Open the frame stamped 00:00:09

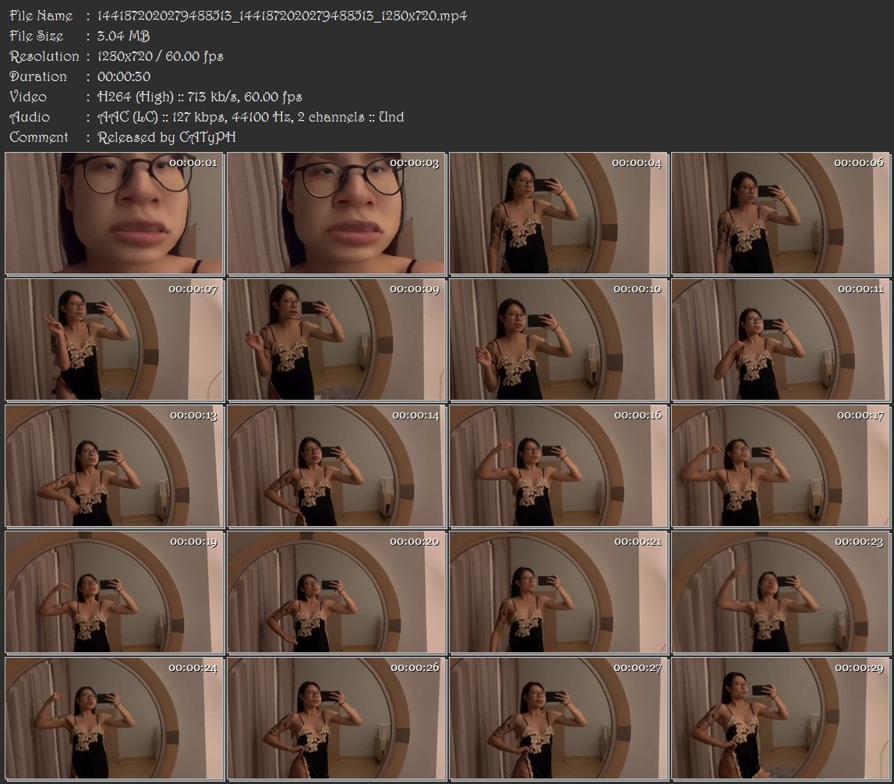(x=336, y=340)
